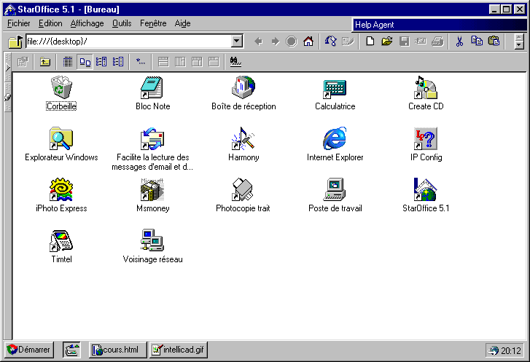Click the New document icon
The height and width of the screenshot is (362, 530).
pos(370,42)
